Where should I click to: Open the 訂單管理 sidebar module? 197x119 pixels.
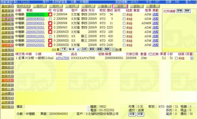pyautogui.click(x=8, y=19)
